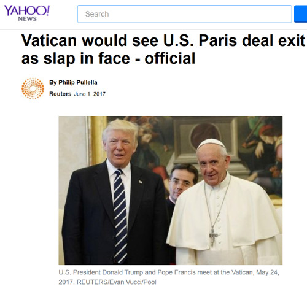Click the striped navy tie in the photo
Viewport: 307px width, 289px height.
tap(120, 216)
